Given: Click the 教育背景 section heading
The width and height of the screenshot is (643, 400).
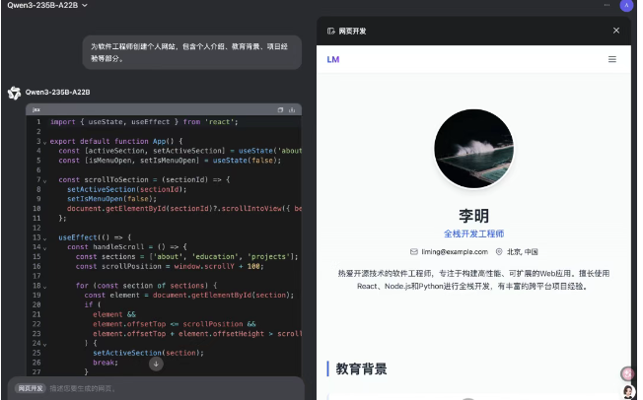Looking at the screenshot, I should [x=361, y=368].
